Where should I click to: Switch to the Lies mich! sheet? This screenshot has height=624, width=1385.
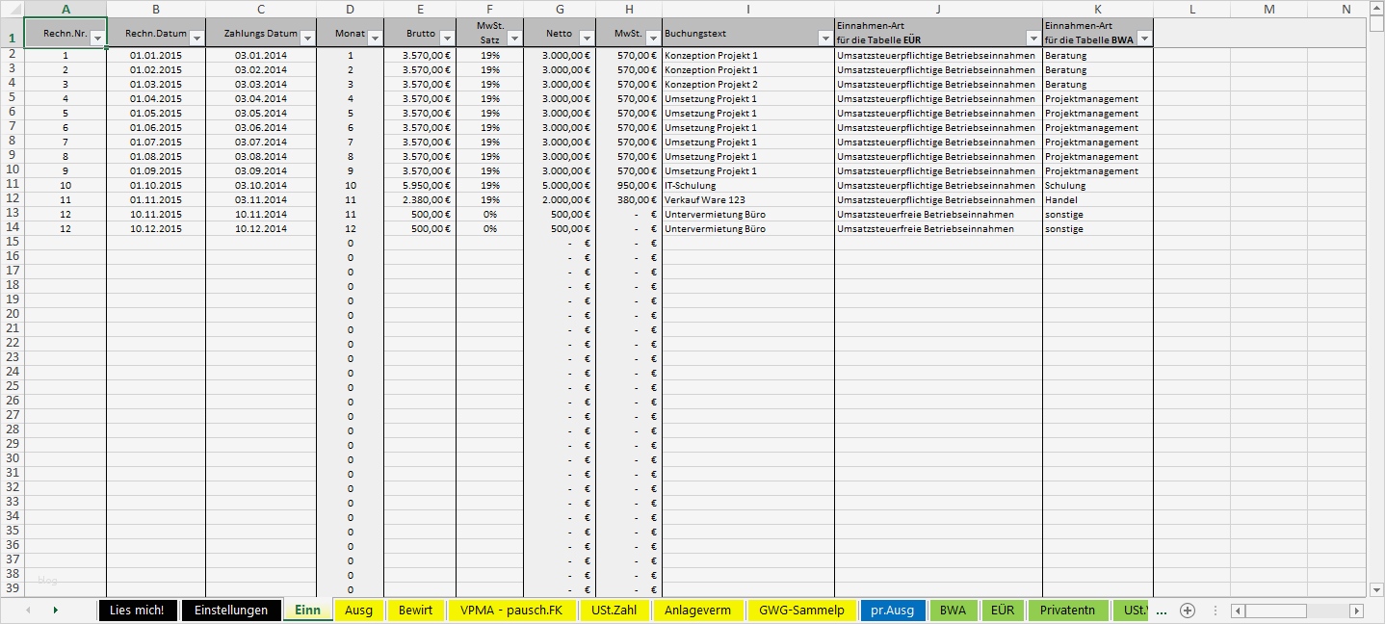click(137, 610)
